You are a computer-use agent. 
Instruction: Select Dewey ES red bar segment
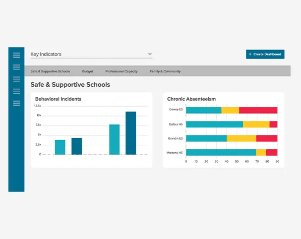click(x=258, y=110)
